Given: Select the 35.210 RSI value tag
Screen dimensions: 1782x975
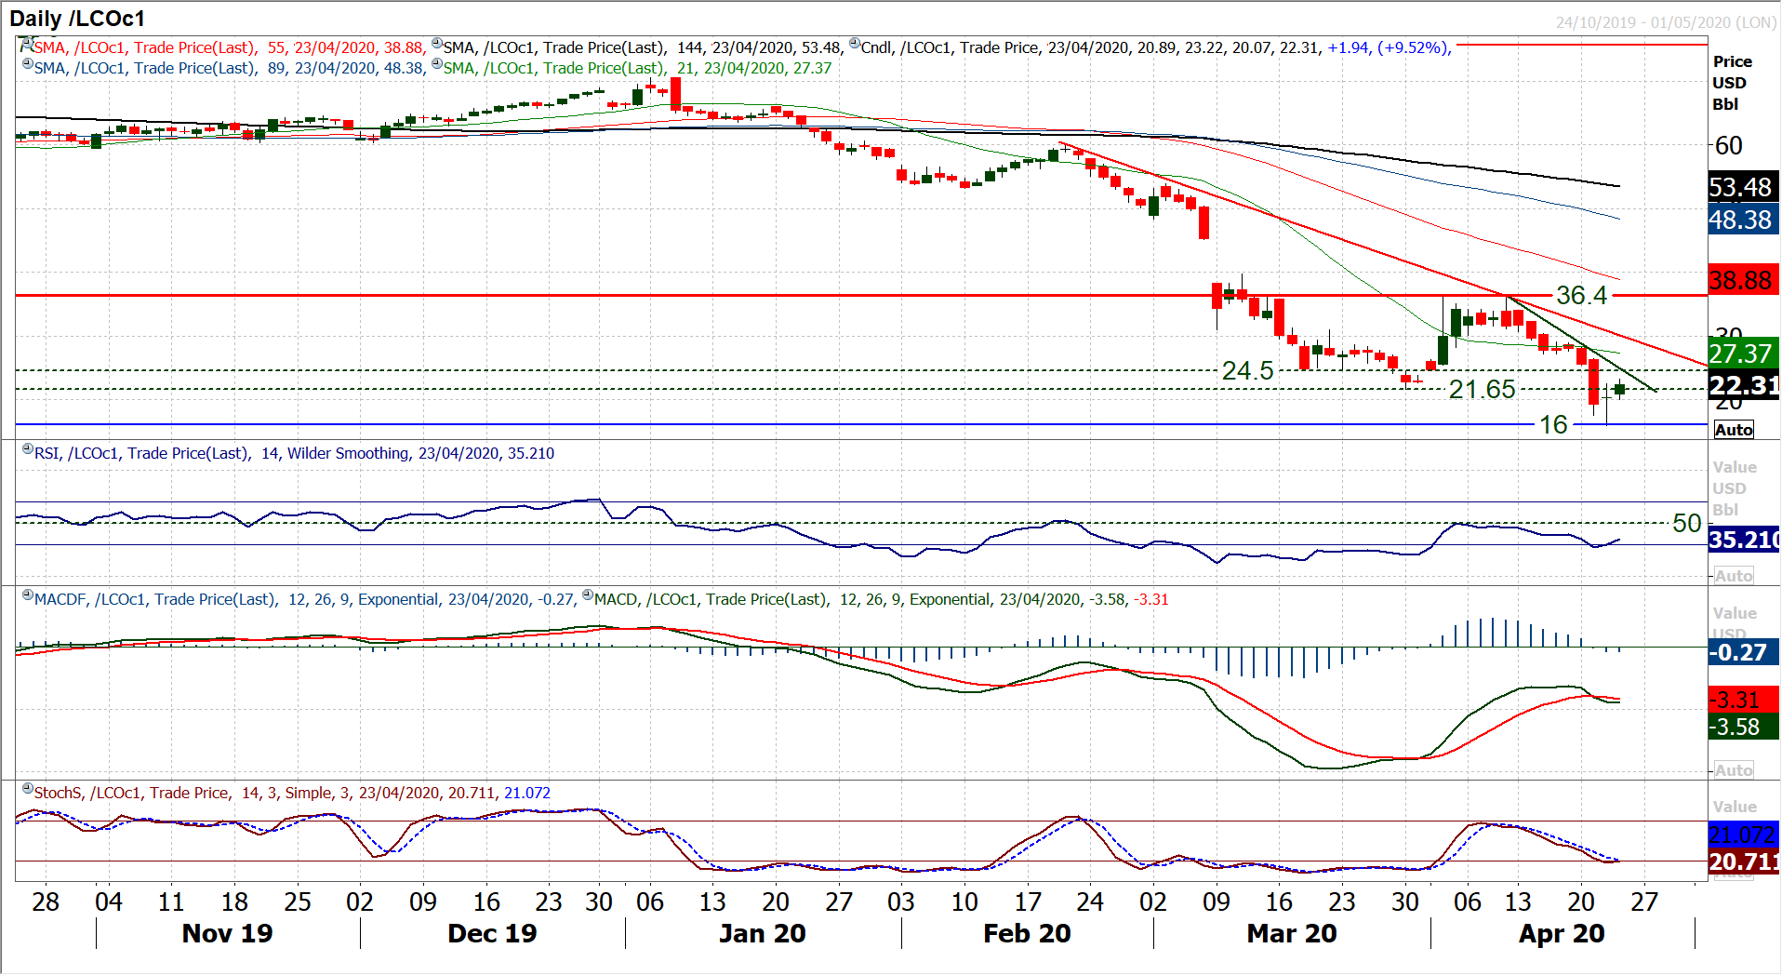Looking at the screenshot, I should coord(1744,540).
